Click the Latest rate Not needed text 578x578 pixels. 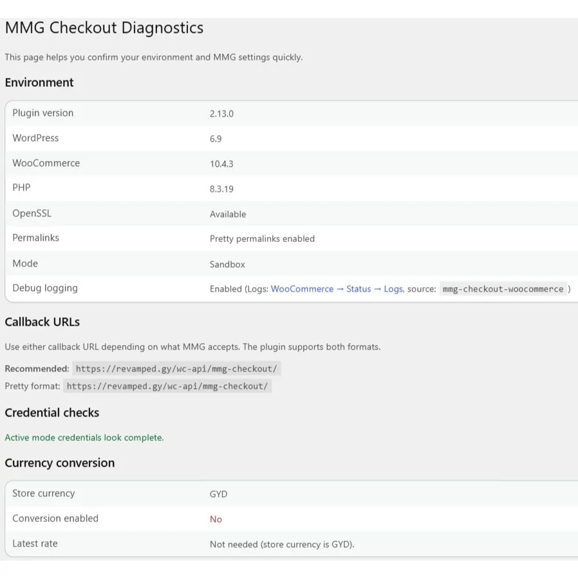coord(282,545)
